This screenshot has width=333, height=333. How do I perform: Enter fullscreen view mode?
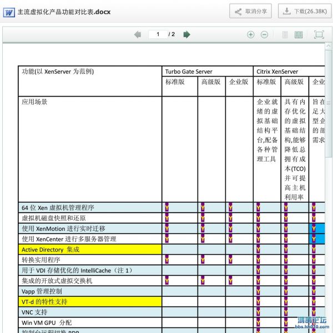319,34
